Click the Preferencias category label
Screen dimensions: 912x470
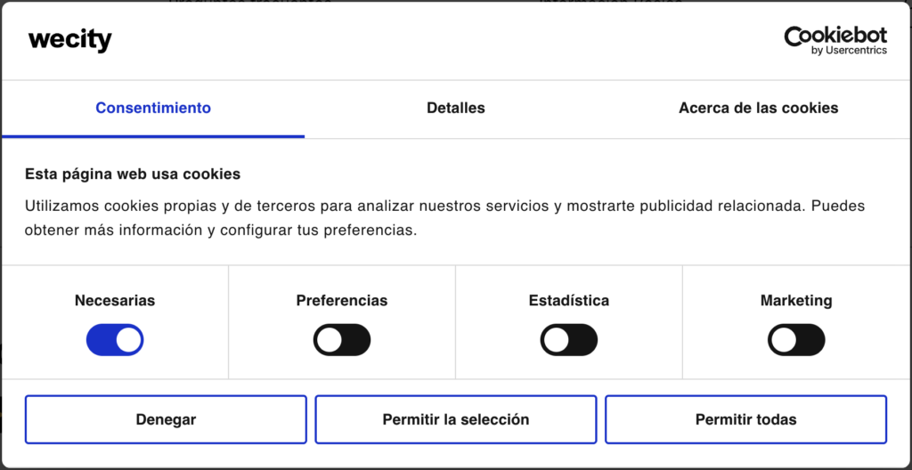342,301
